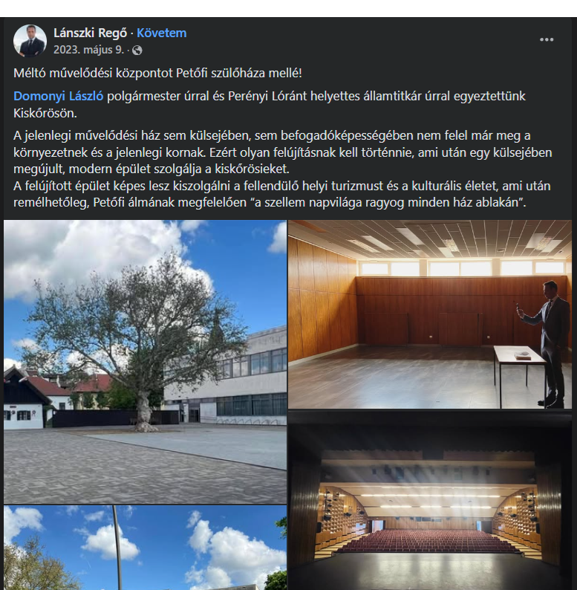Click the Követem follow link
This screenshot has width=577, height=590.
pos(161,33)
